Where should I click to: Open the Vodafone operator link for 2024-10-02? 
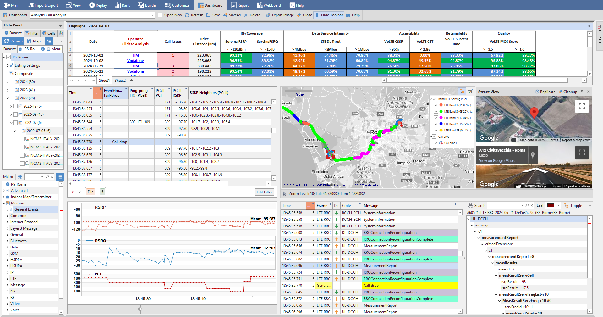coord(135,61)
